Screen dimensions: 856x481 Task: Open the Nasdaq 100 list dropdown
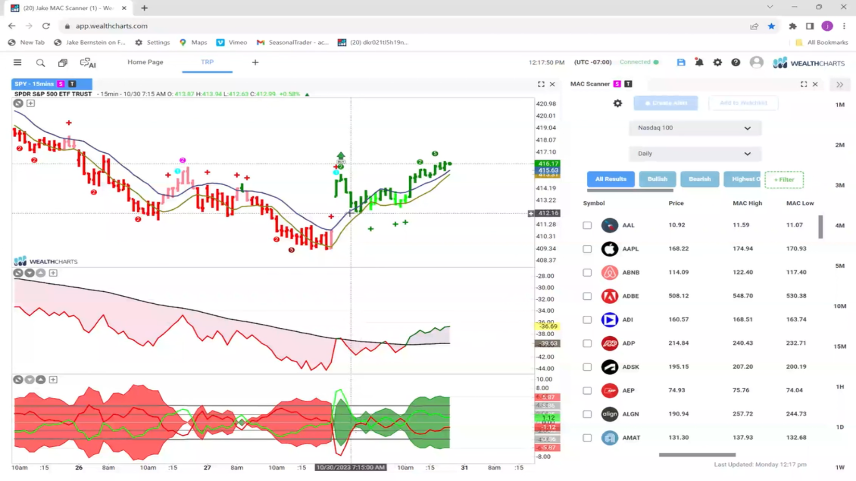point(695,128)
